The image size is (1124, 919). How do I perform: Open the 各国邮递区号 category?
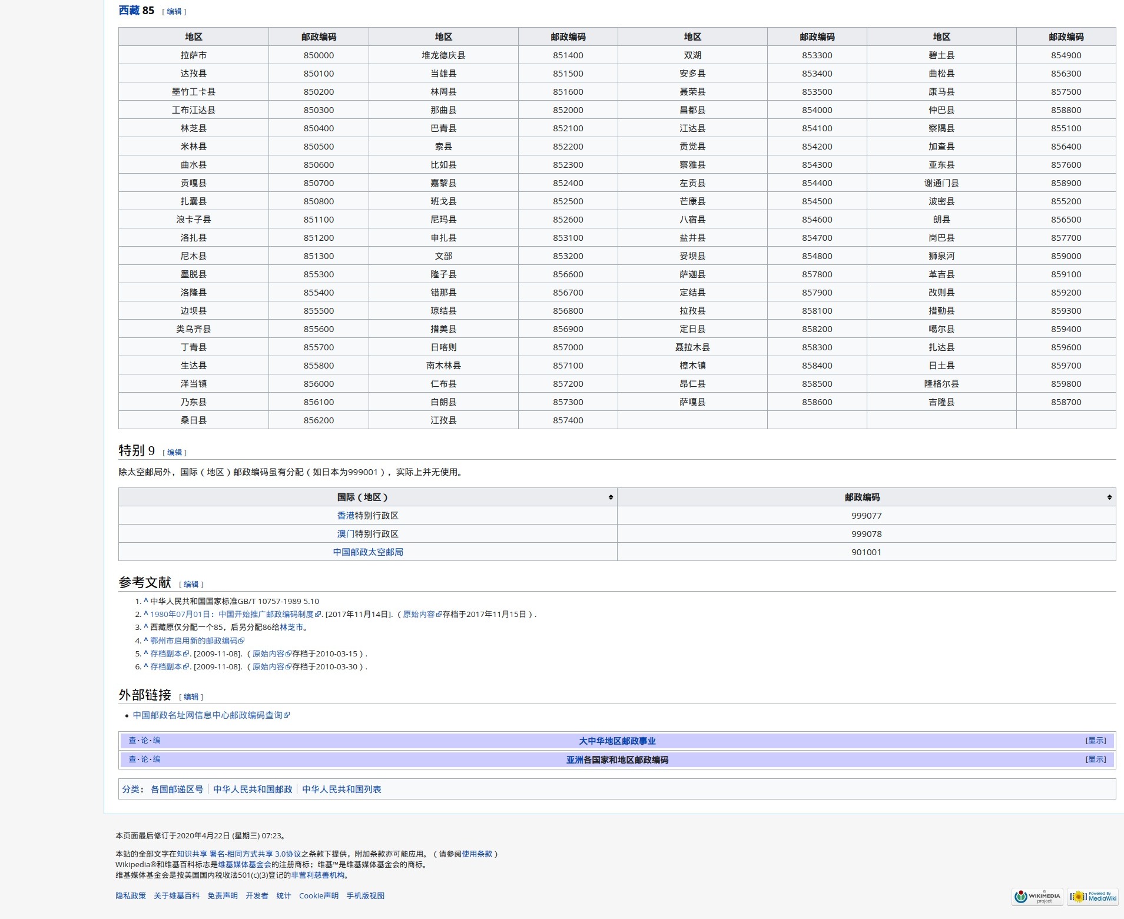point(177,789)
